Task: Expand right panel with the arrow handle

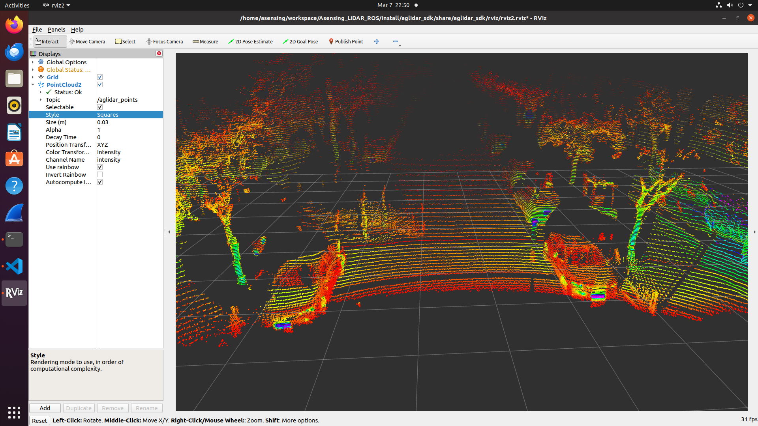Action: click(x=754, y=232)
